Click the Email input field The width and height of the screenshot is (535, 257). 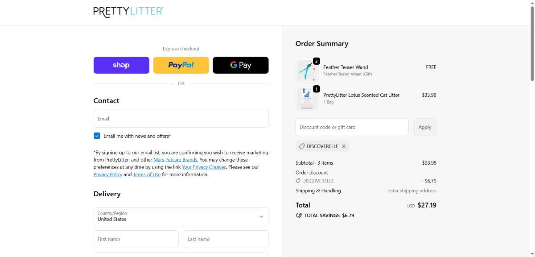click(x=181, y=119)
